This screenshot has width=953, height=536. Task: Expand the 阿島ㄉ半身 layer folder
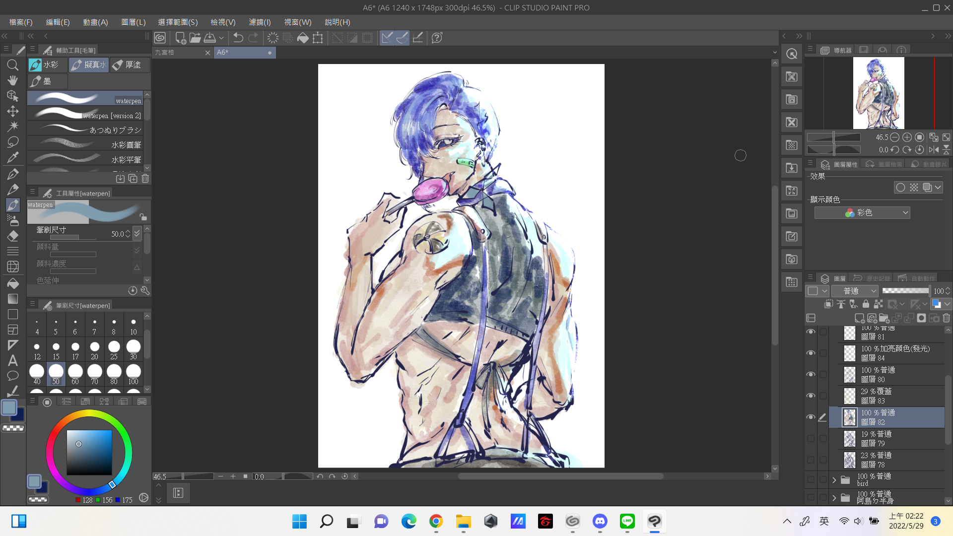pyautogui.click(x=834, y=498)
